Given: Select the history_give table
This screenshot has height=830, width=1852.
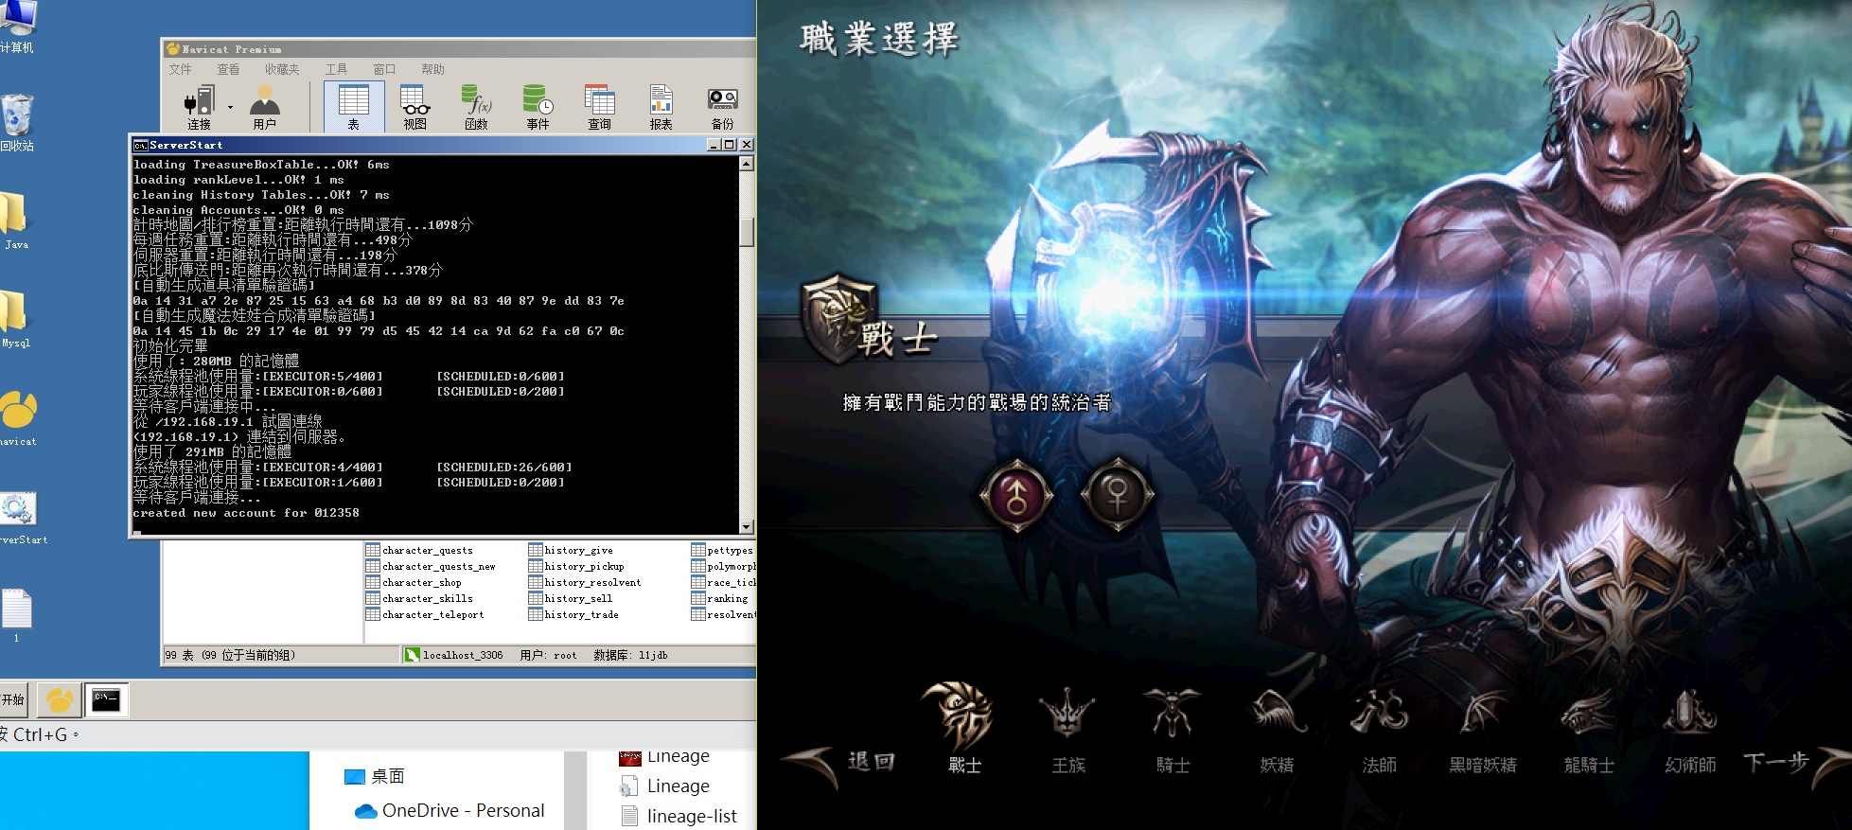Looking at the screenshot, I should coord(571,550).
